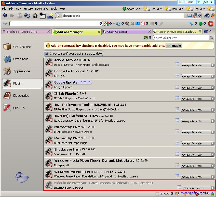Switch to the Adicionar novo post tab
Image resolution: width=216 pixels, height=197 pixels.
[177, 32]
